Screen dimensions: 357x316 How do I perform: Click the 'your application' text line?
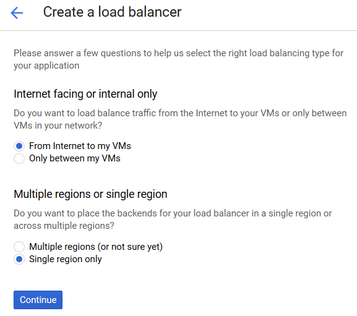[x=46, y=66]
